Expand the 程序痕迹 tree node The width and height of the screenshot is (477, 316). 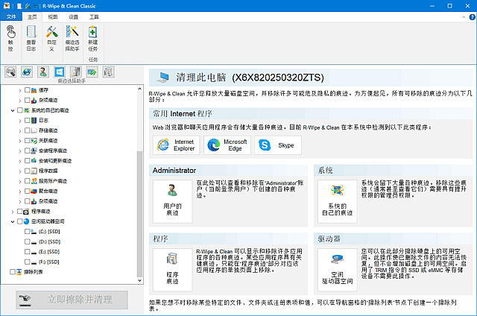(x=13, y=212)
